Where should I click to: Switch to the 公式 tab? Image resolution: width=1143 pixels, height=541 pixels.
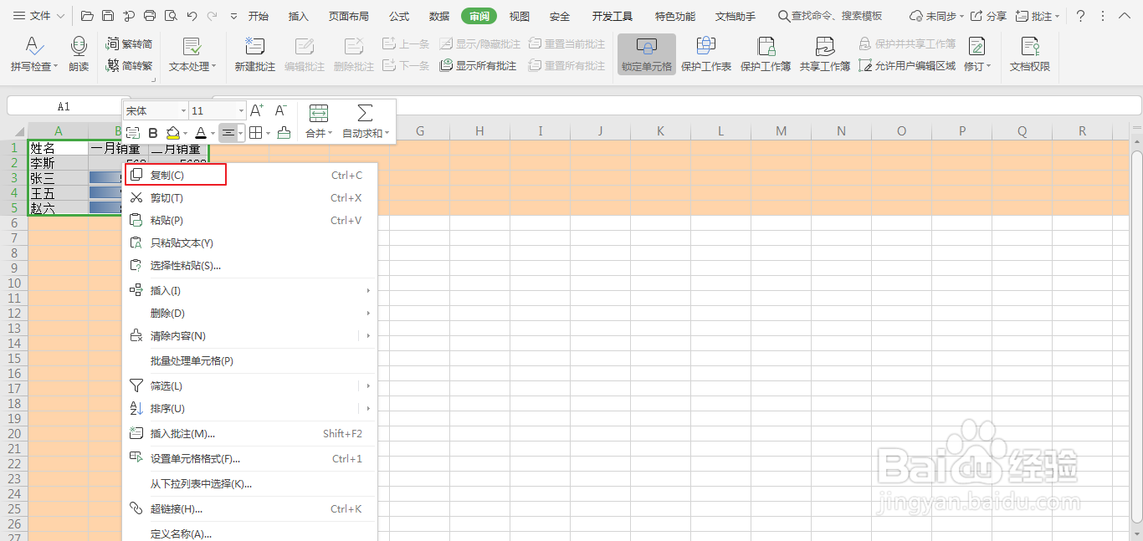pos(399,16)
